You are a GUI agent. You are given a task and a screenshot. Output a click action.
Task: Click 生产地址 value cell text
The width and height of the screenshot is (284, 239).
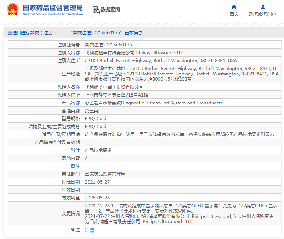pos(182,74)
